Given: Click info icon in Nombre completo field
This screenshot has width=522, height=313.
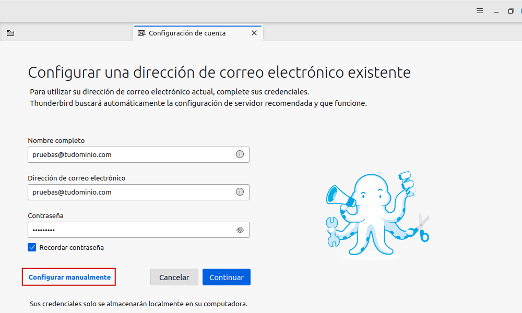Looking at the screenshot, I should click(240, 154).
